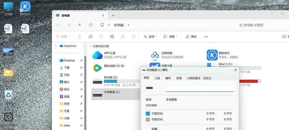Click the 新加卷 (D:) usage bar
The image size is (289, 130).
point(122,81)
